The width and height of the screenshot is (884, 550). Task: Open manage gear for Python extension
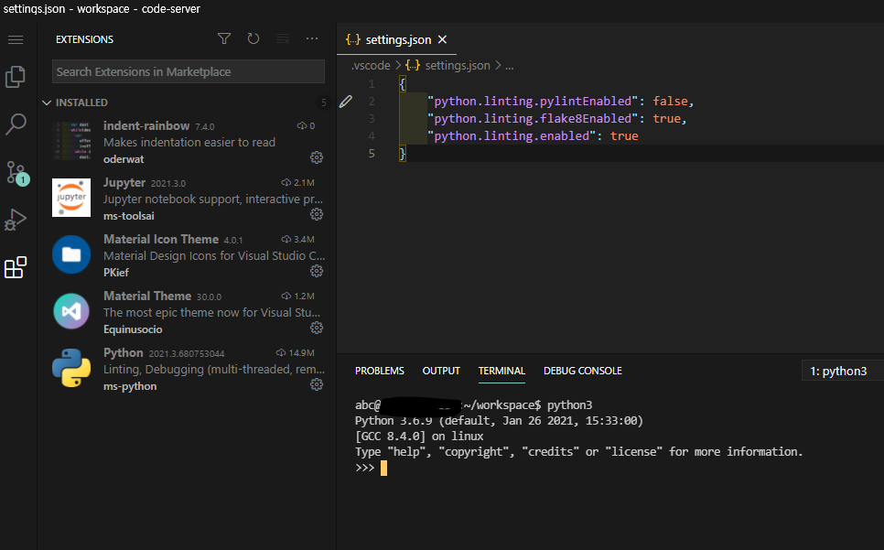tap(317, 385)
